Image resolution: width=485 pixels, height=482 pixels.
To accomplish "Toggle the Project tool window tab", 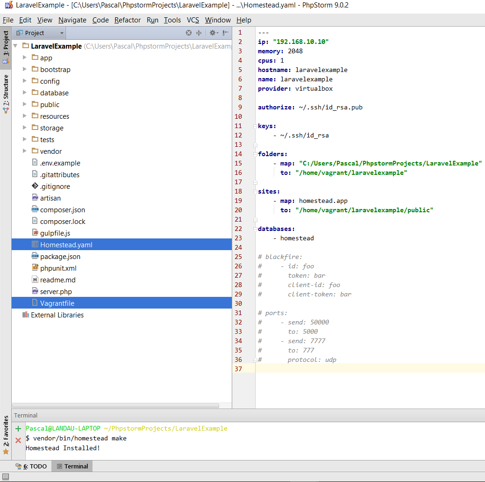I will [6, 47].
